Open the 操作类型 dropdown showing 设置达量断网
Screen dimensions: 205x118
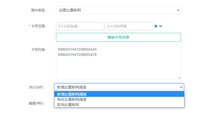click(x=118, y=10)
